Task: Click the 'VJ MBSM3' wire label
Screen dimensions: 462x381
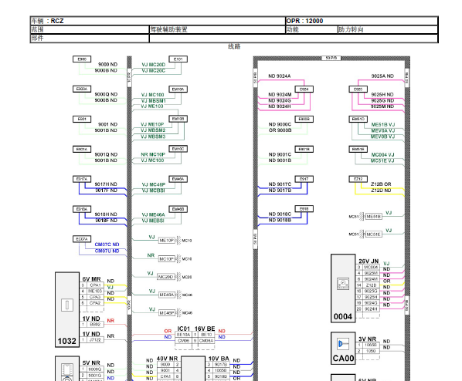Action: tap(153, 137)
